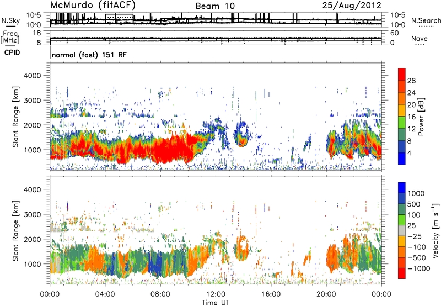Select the -500 velocity colorbar label

point(417,258)
